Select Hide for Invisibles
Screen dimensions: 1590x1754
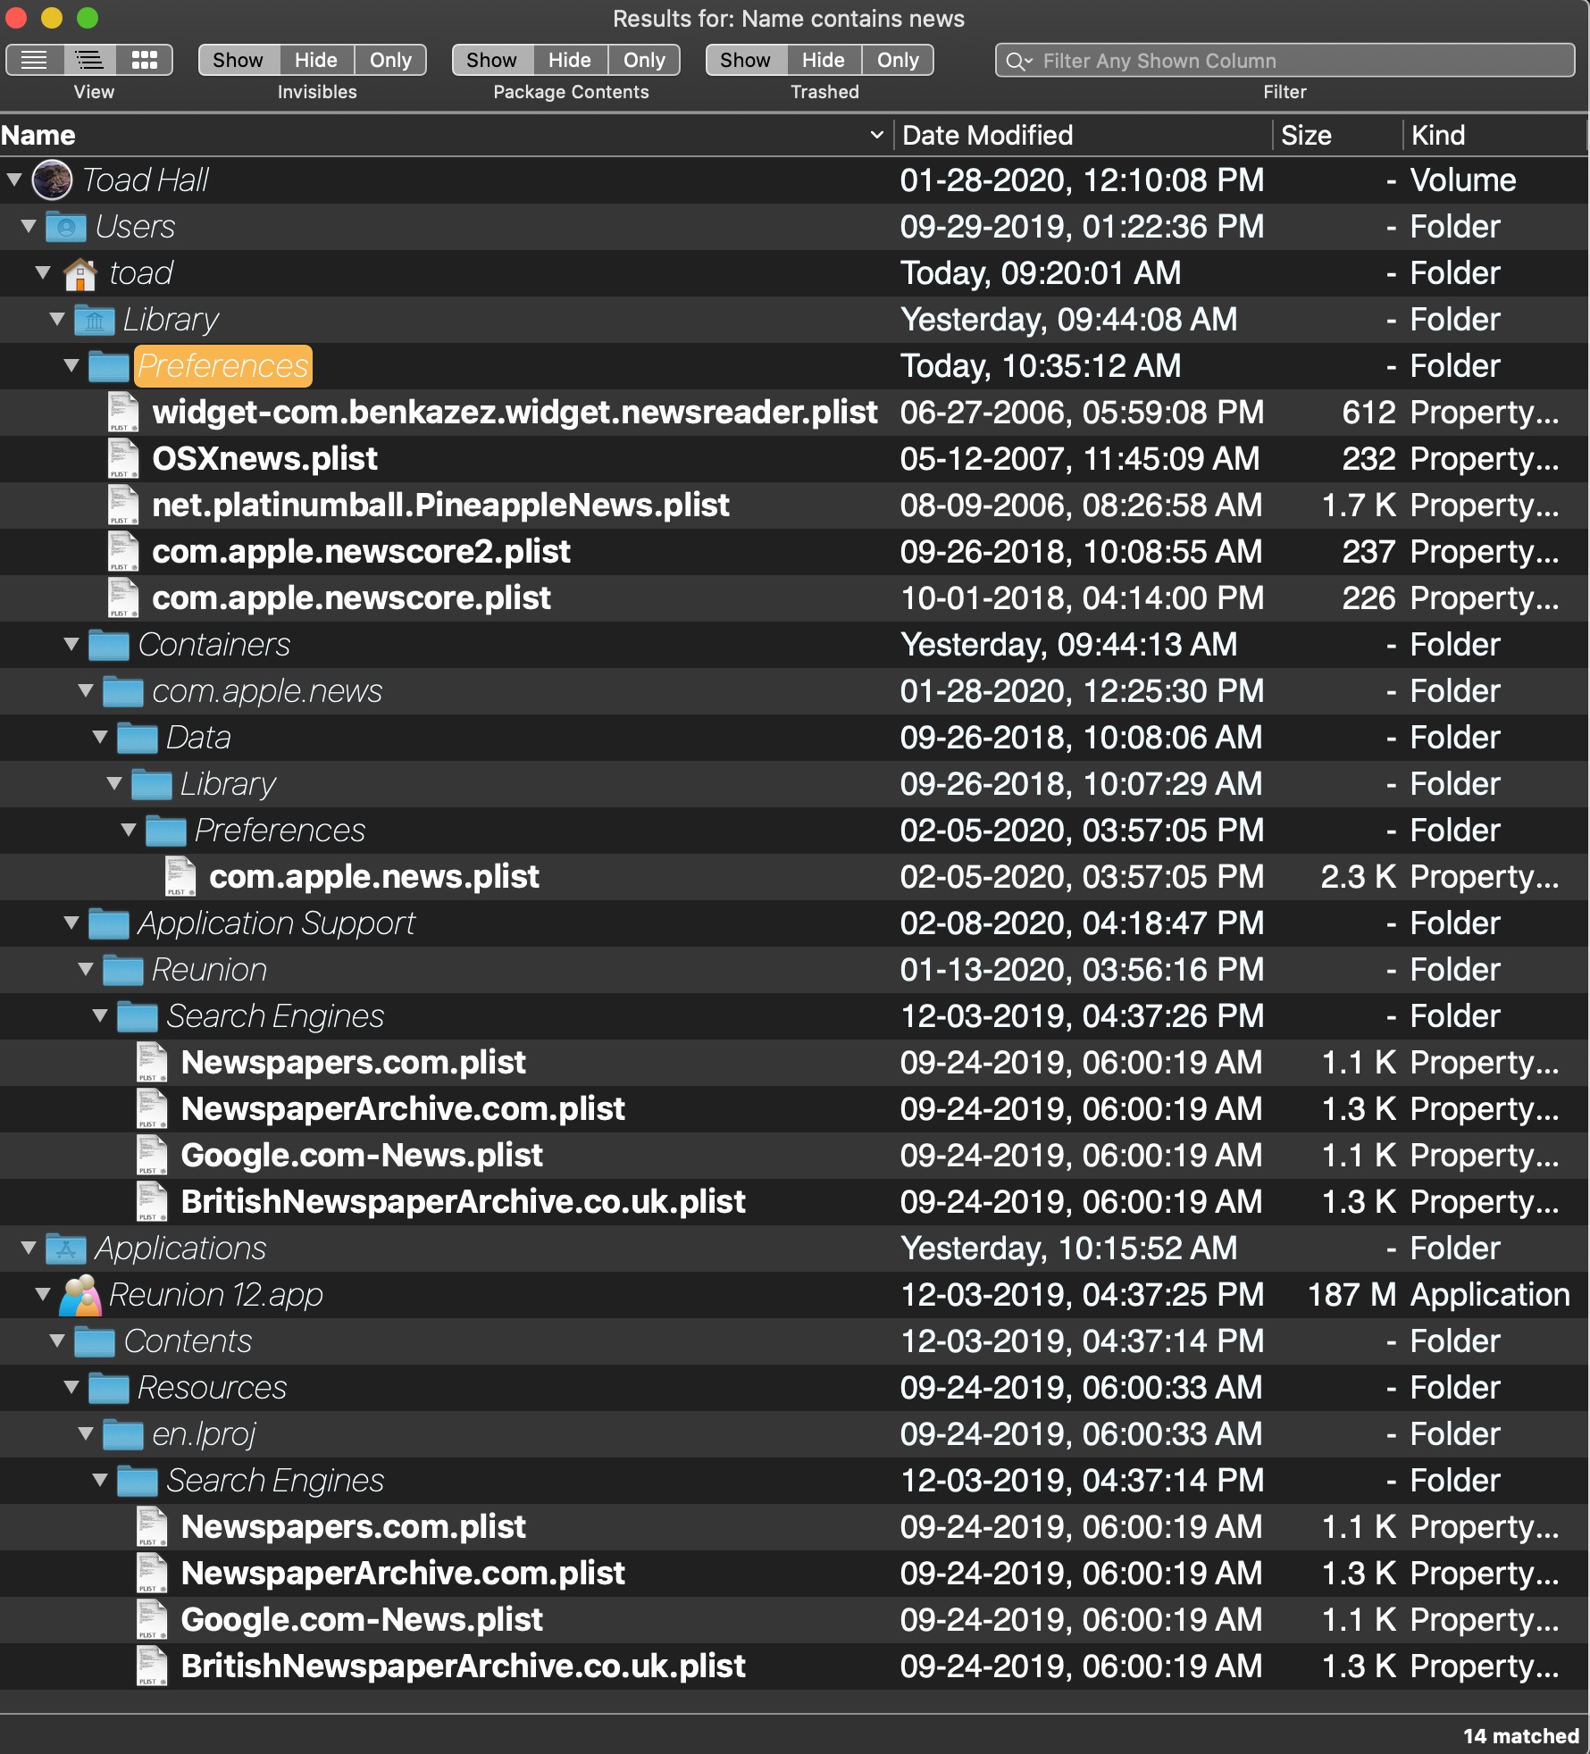[x=316, y=60]
